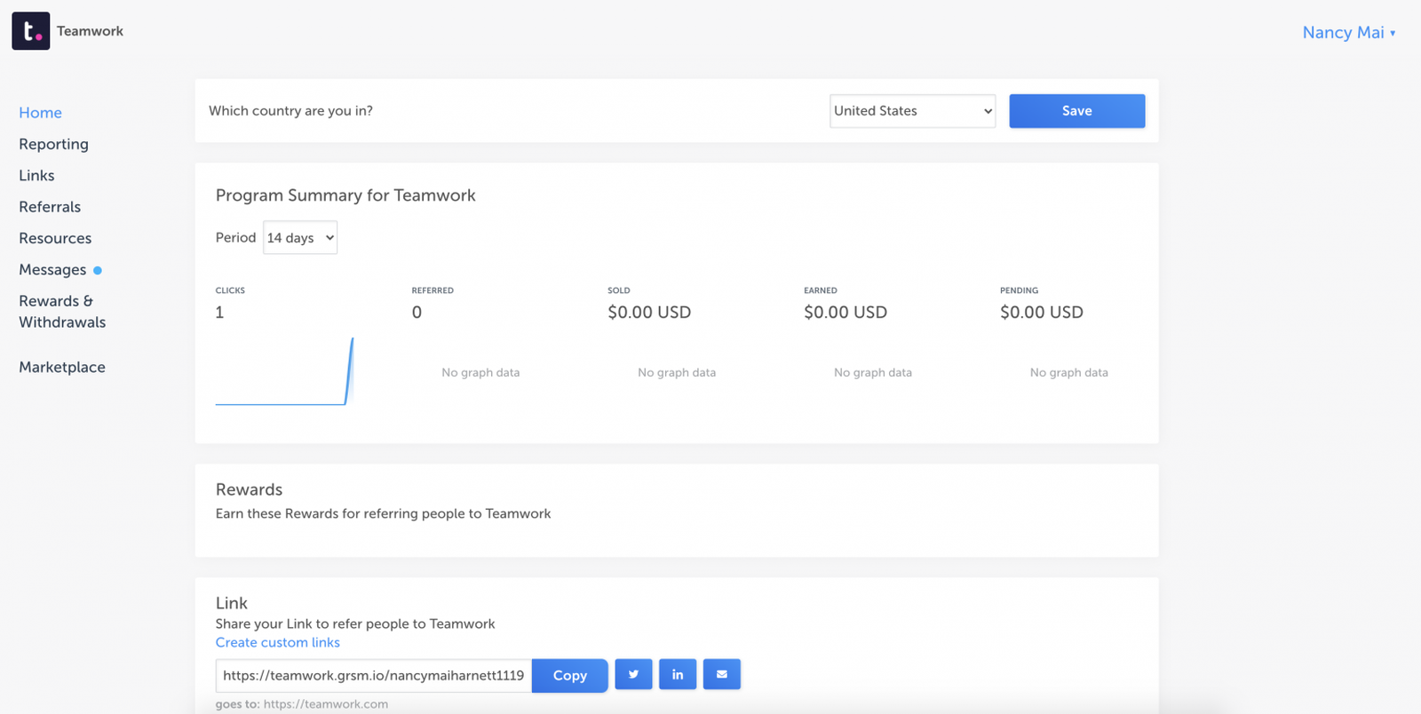
Task: Go to Marketplace
Action: click(x=62, y=367)
